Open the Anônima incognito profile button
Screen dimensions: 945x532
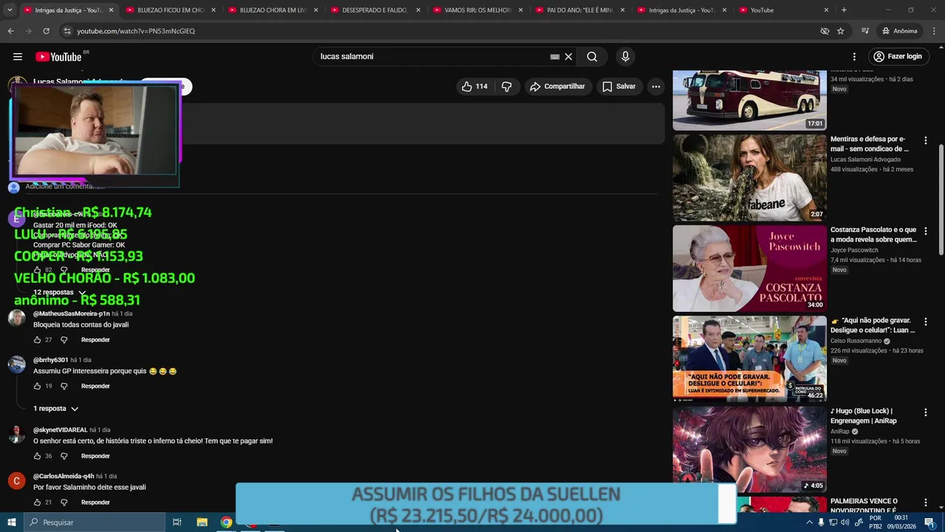pyautogui.click(x=899, y=31)
